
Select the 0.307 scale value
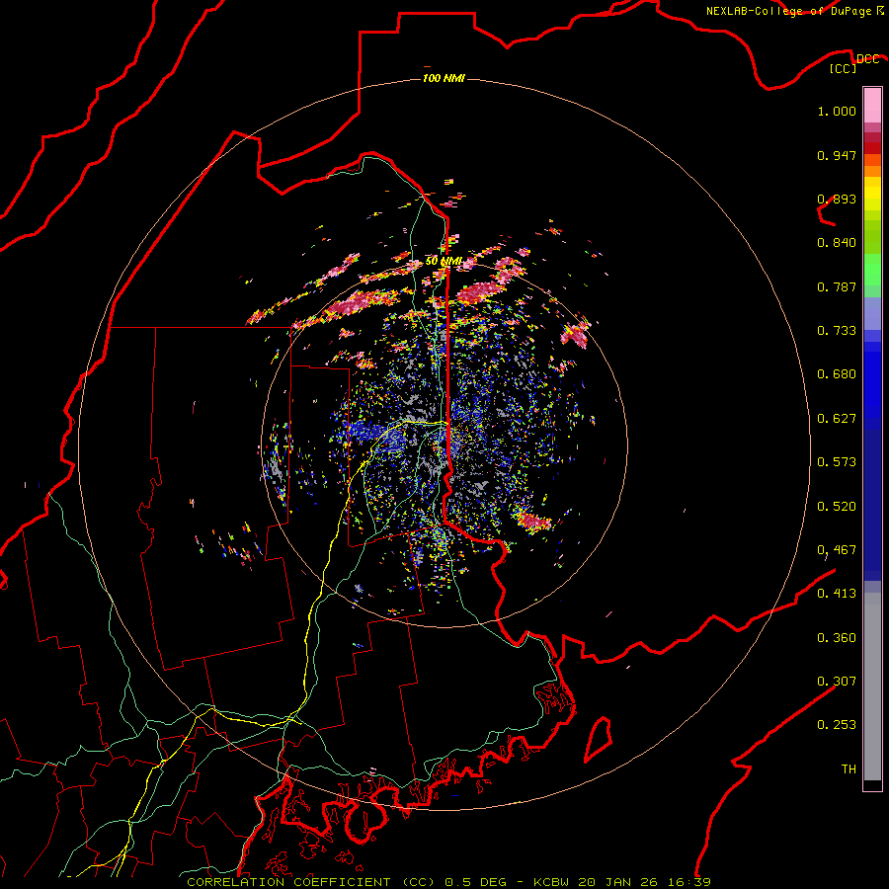[837, 682]
